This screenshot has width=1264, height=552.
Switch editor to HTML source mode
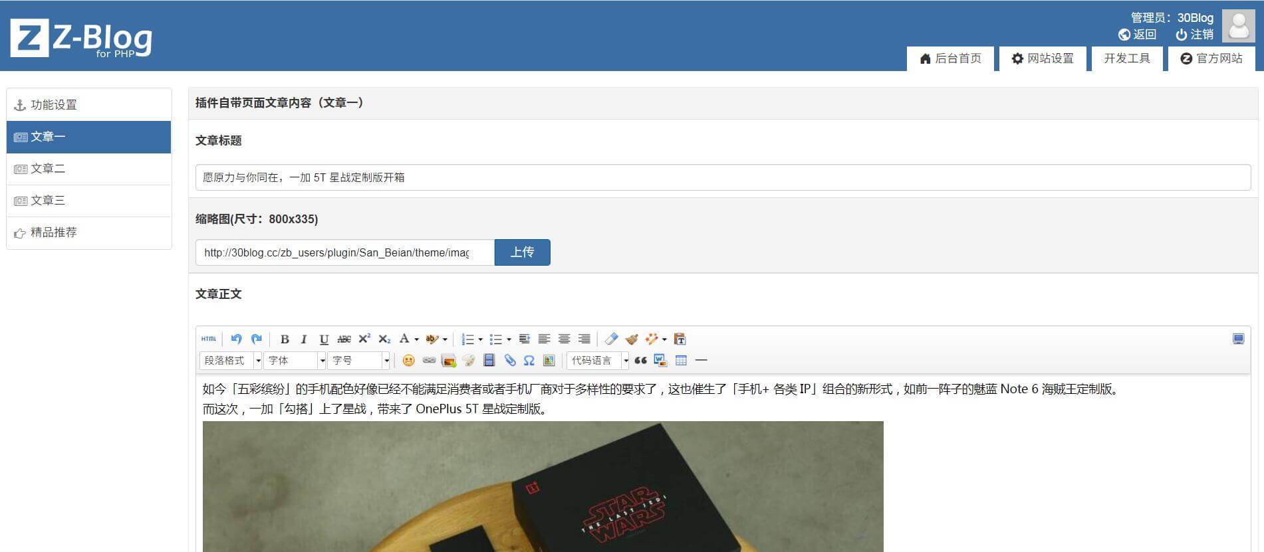tap(209, 339)
